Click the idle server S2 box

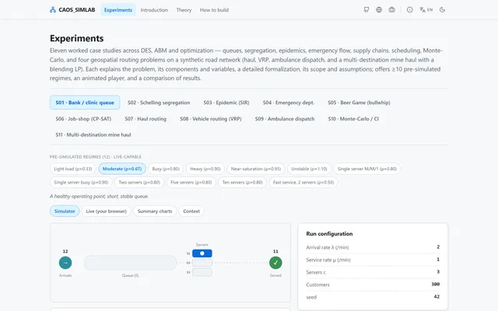(x=202, y=263)
